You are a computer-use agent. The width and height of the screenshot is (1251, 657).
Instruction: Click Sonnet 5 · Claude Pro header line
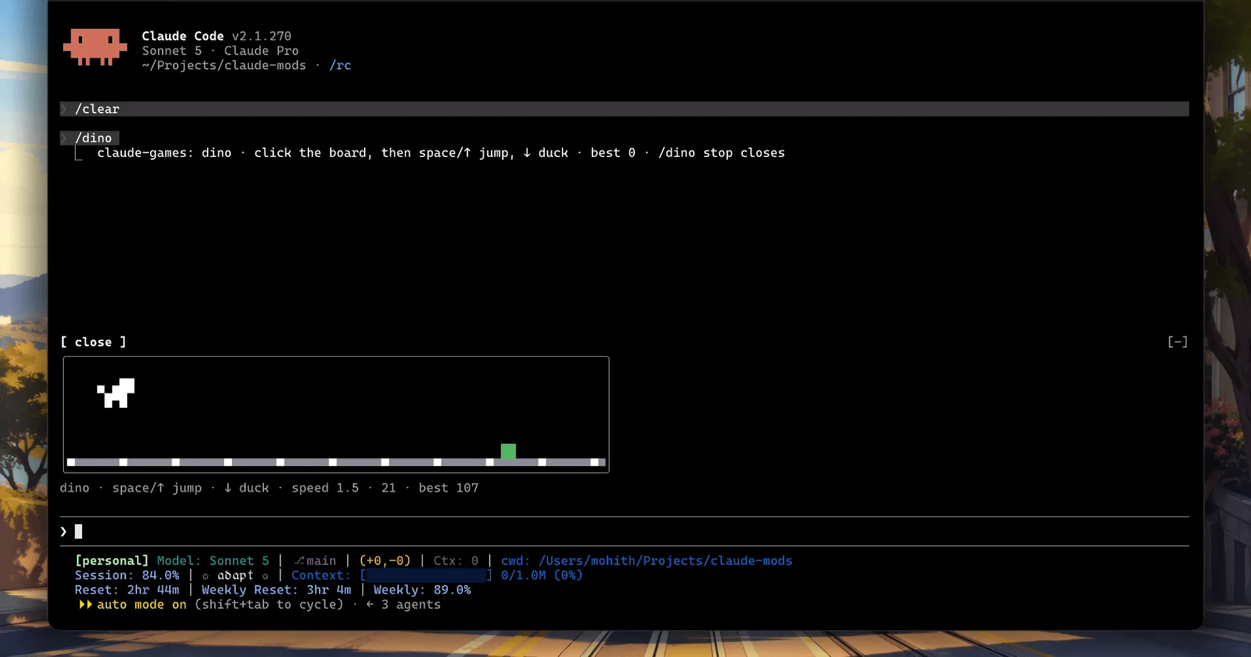click(x=220, y=51)
